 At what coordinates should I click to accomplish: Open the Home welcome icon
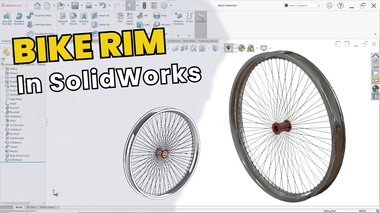point(37,5)
